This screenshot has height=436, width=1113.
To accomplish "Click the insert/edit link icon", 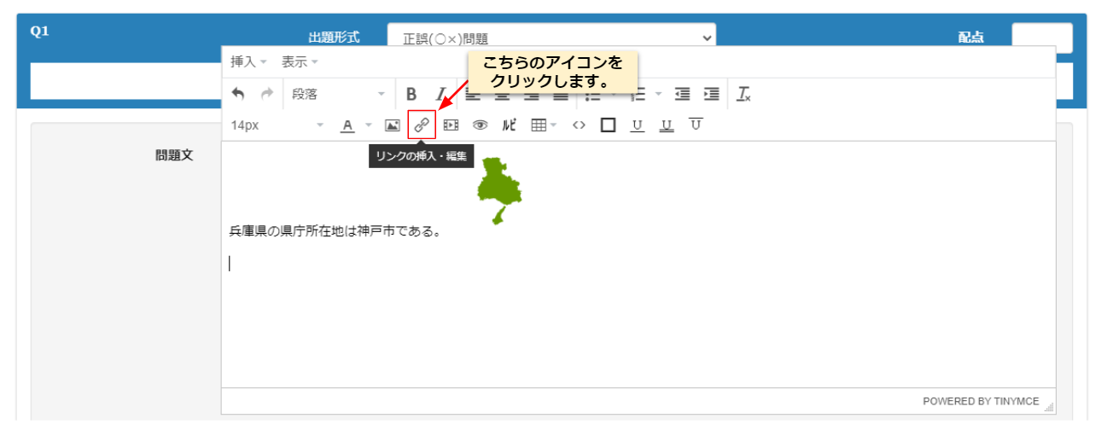I will click(422, 125).
